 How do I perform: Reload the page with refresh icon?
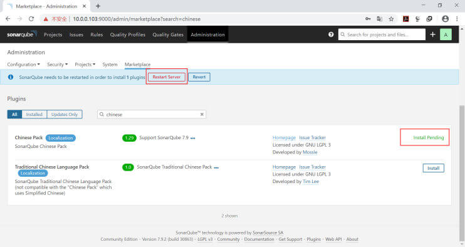tap(31, 19)
